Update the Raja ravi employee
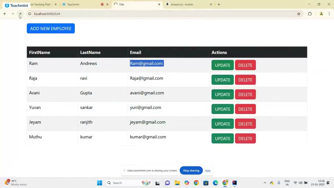The width and height of the screenshot is (334, 188). pos(223,80)
